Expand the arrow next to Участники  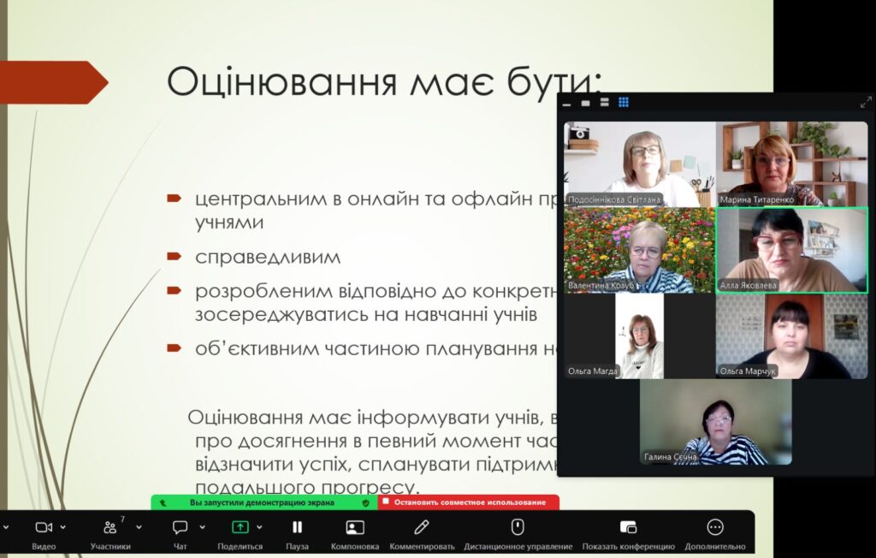click(x=139, y=526)
